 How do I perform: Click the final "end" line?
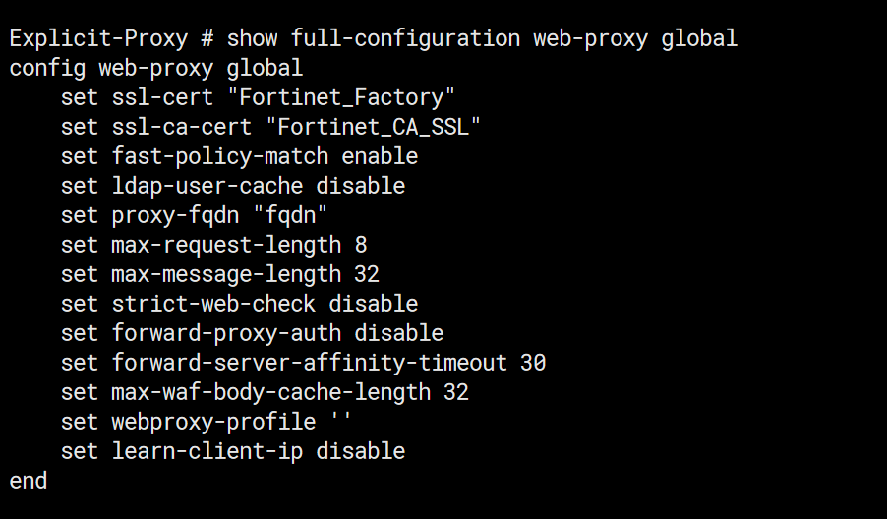[x=29, y=481]
